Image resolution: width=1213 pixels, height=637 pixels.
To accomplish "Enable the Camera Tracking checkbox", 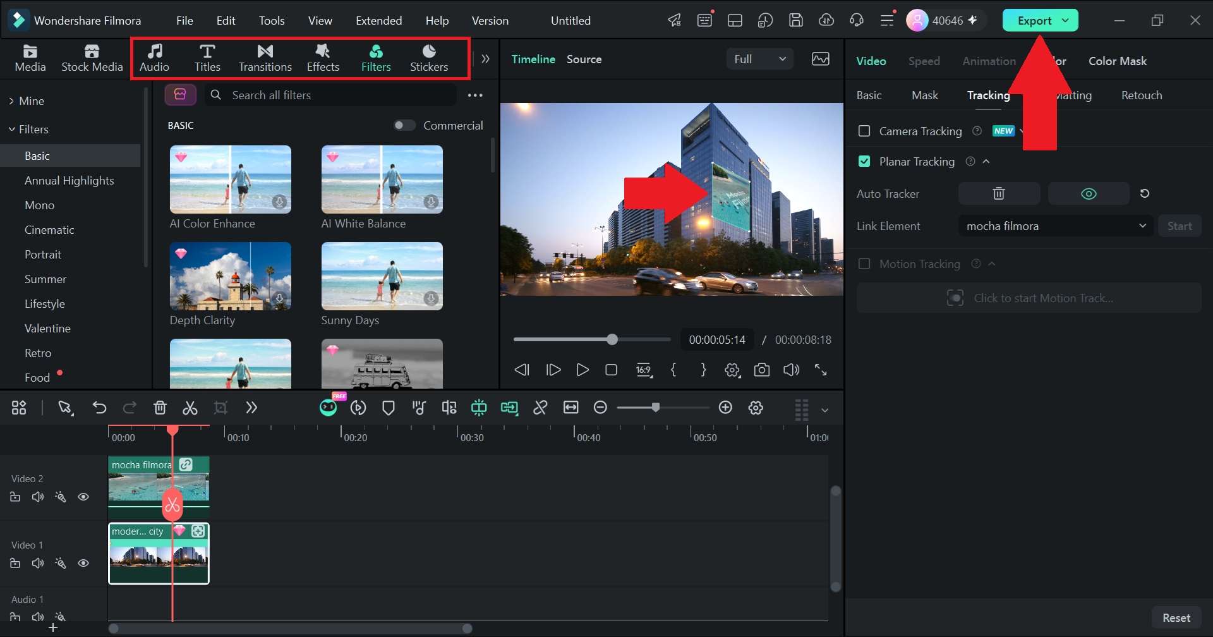I will tap(864, 131).
